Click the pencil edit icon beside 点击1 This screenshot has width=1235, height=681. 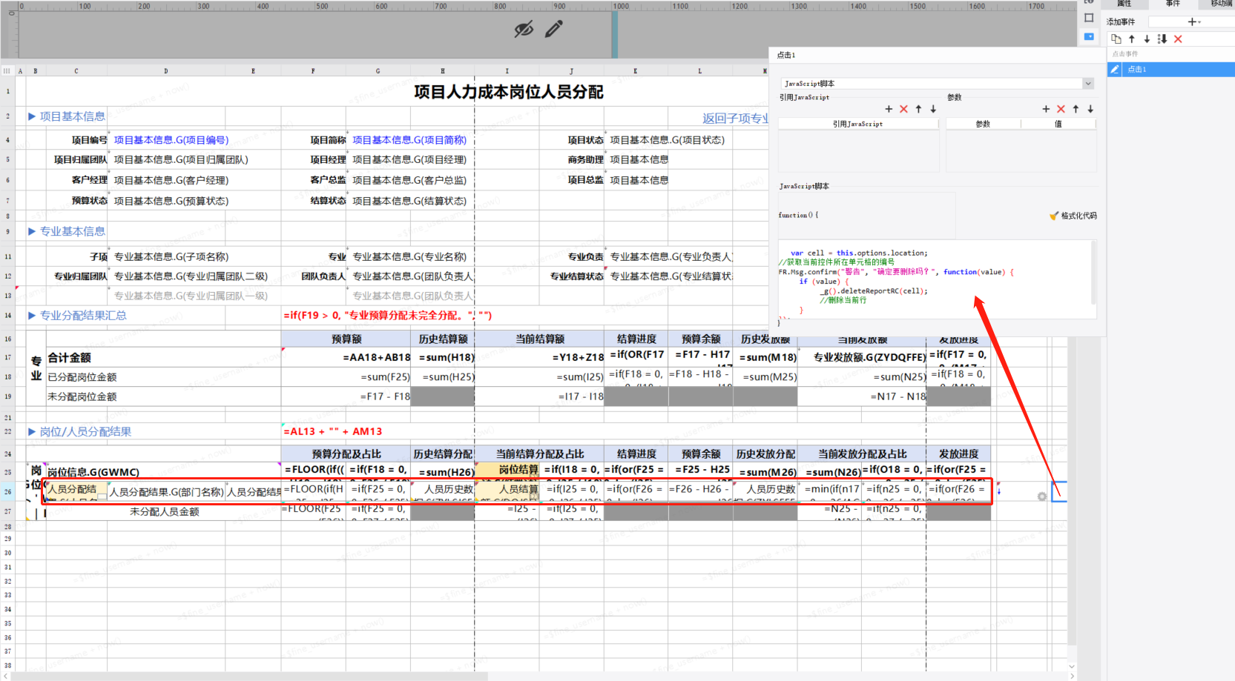[x=1114, y=69]
